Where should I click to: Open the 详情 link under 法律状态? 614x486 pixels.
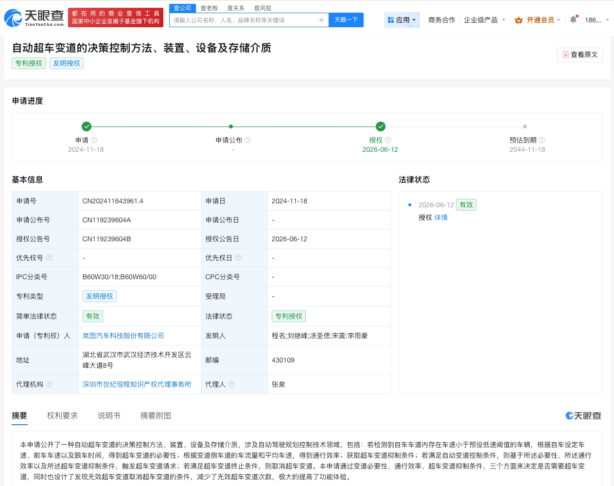pos(441,217)
